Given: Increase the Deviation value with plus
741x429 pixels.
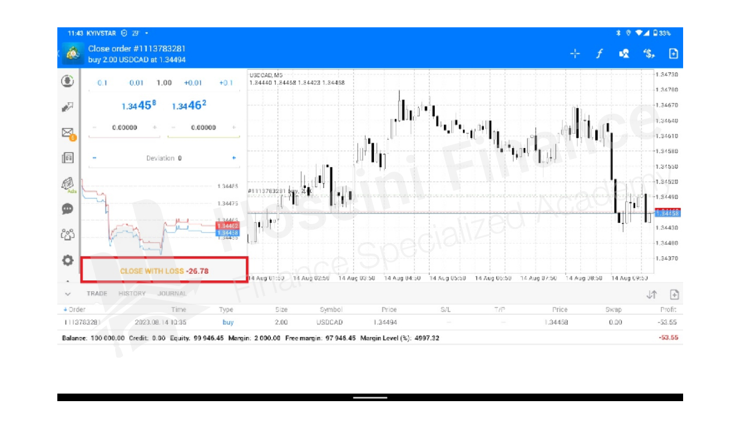Looking at the screenshot, I should coord(234,158).
